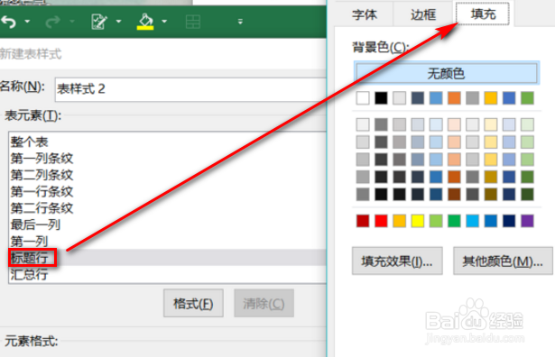
Task: Click the greyed Redo icon
Action: coord(52,22)
